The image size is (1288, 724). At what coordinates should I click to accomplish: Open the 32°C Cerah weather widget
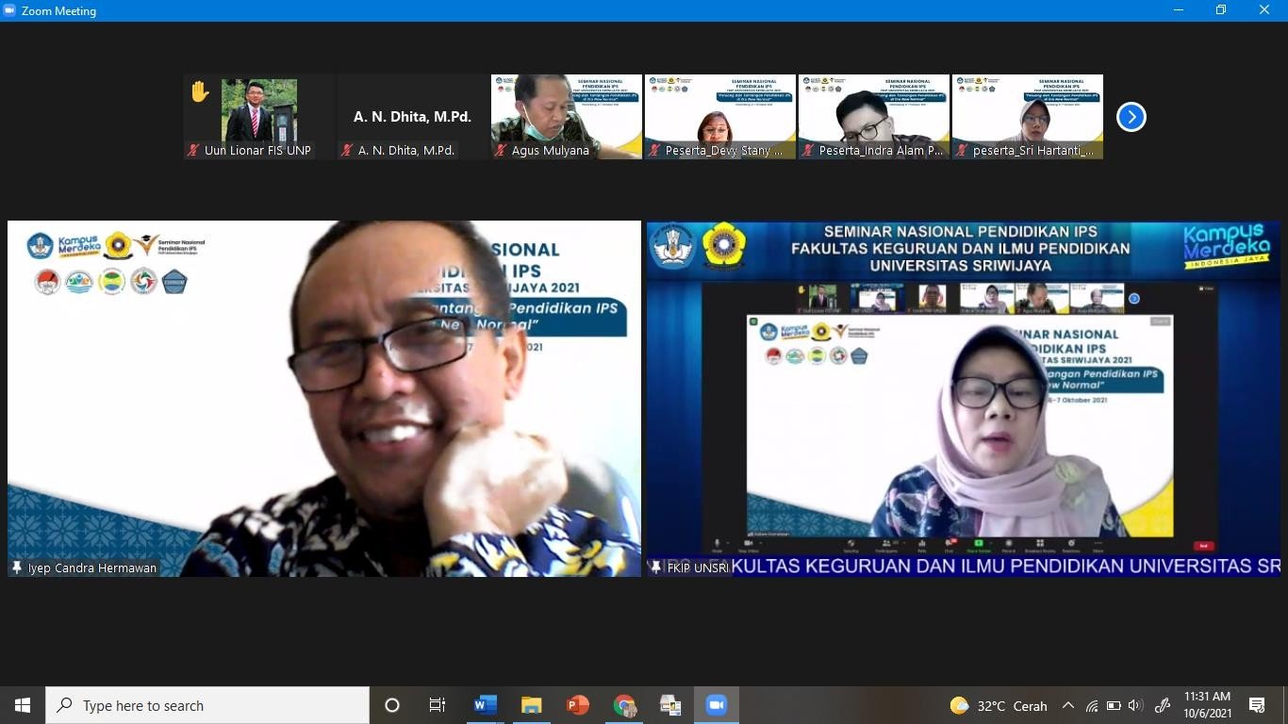tap(999, 705)
